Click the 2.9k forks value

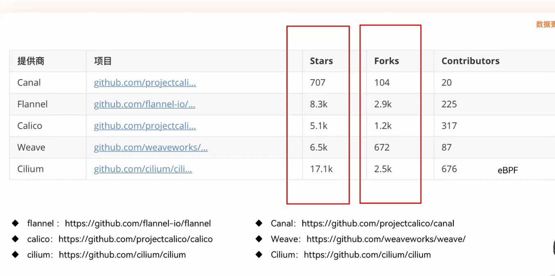click(383, 105)
